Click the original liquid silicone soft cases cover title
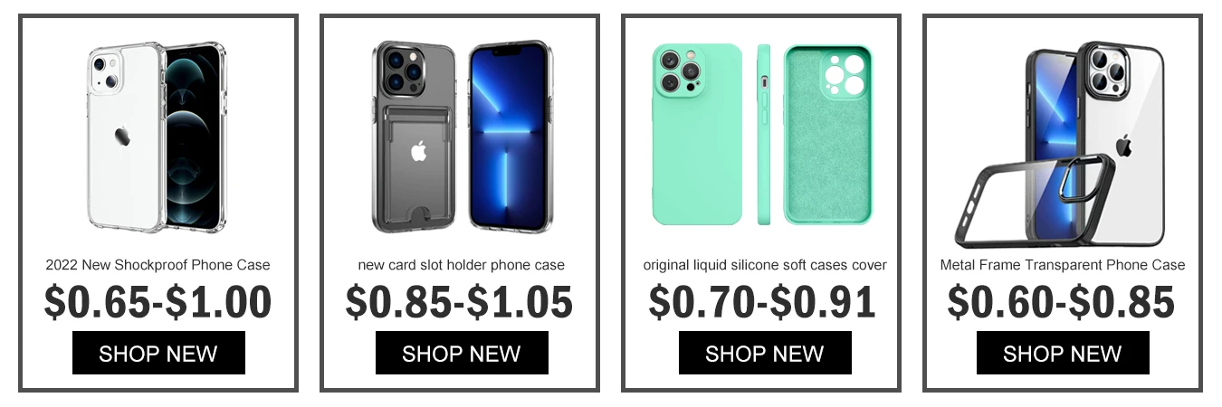The height and width of the screenshot is (407, 1222). [x=765, y=265]
